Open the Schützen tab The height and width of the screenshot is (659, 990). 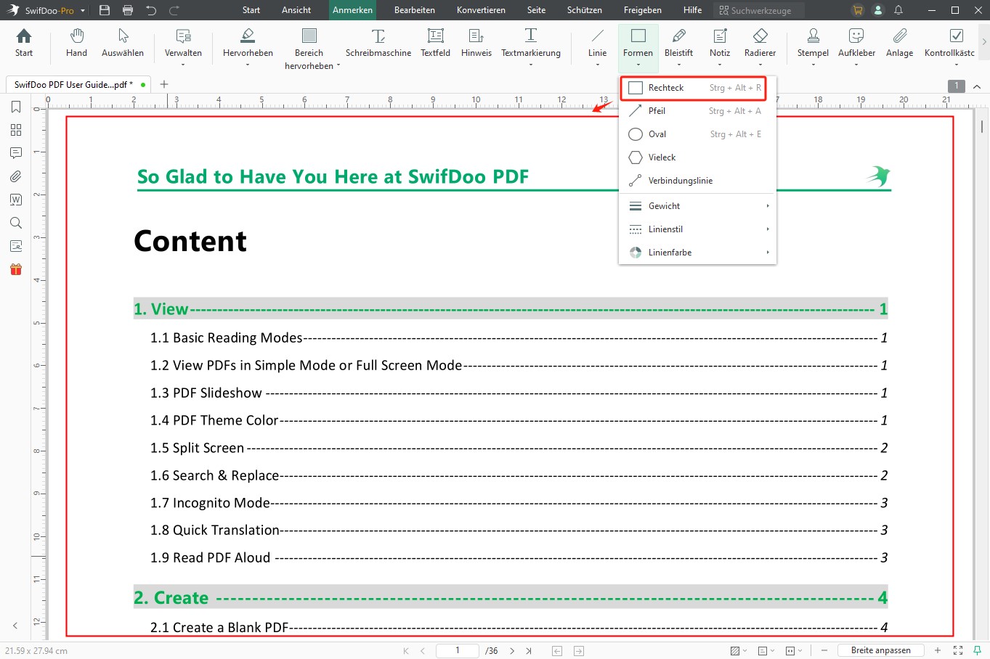[585, 10]
